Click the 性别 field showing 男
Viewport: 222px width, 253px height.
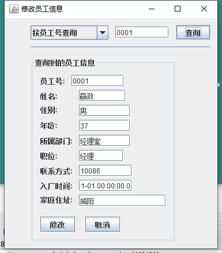pos(104,111)
